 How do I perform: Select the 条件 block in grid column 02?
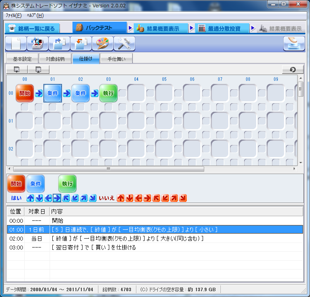tap(81, 93)
